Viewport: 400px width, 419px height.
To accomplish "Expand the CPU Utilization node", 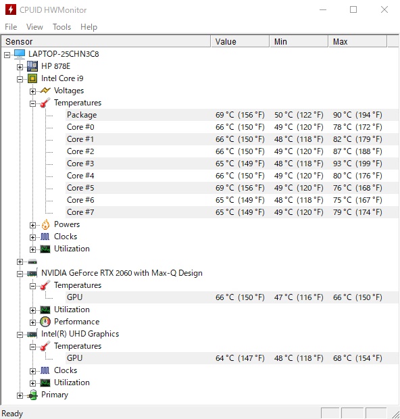I will coord(32,249).
